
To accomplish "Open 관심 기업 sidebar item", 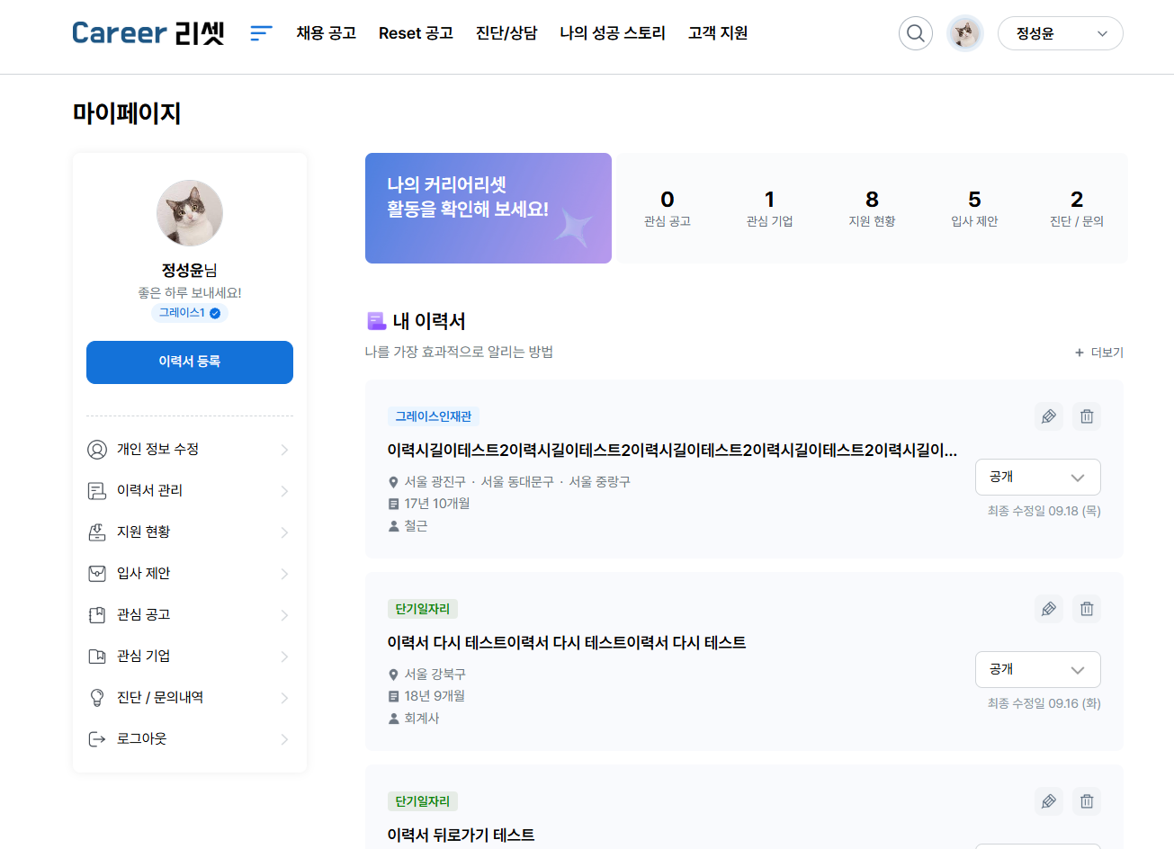I will [x=190, y=657].
